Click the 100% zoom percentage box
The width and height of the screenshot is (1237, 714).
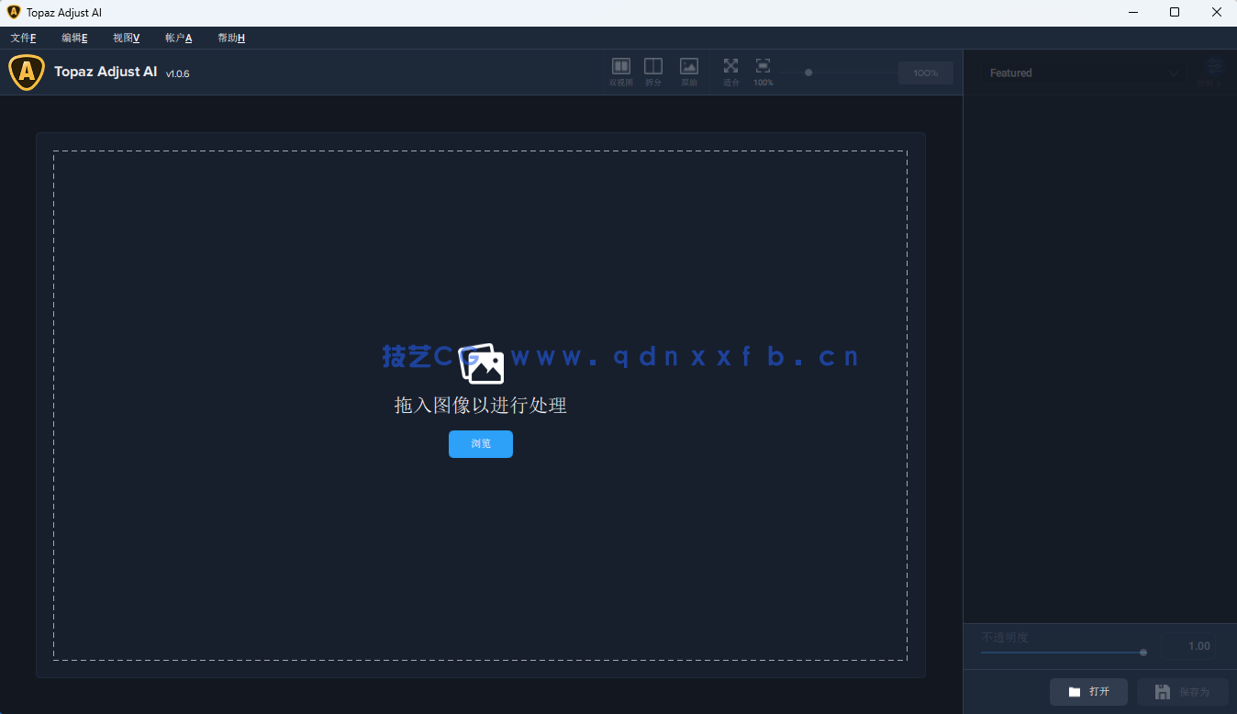pos(925,73)
